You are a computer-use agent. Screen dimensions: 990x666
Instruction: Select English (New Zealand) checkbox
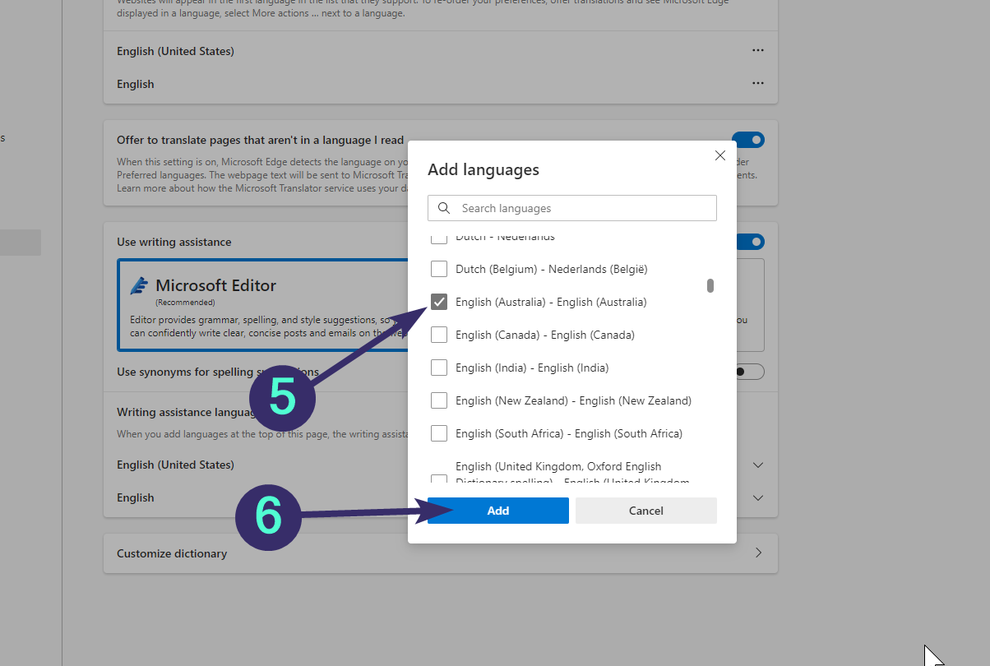click(x=439, y=400)
